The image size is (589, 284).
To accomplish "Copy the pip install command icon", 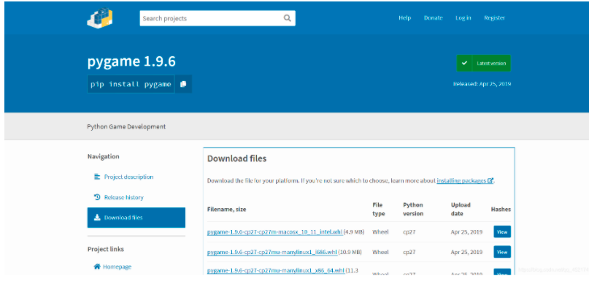I will (x=183, y=84).
